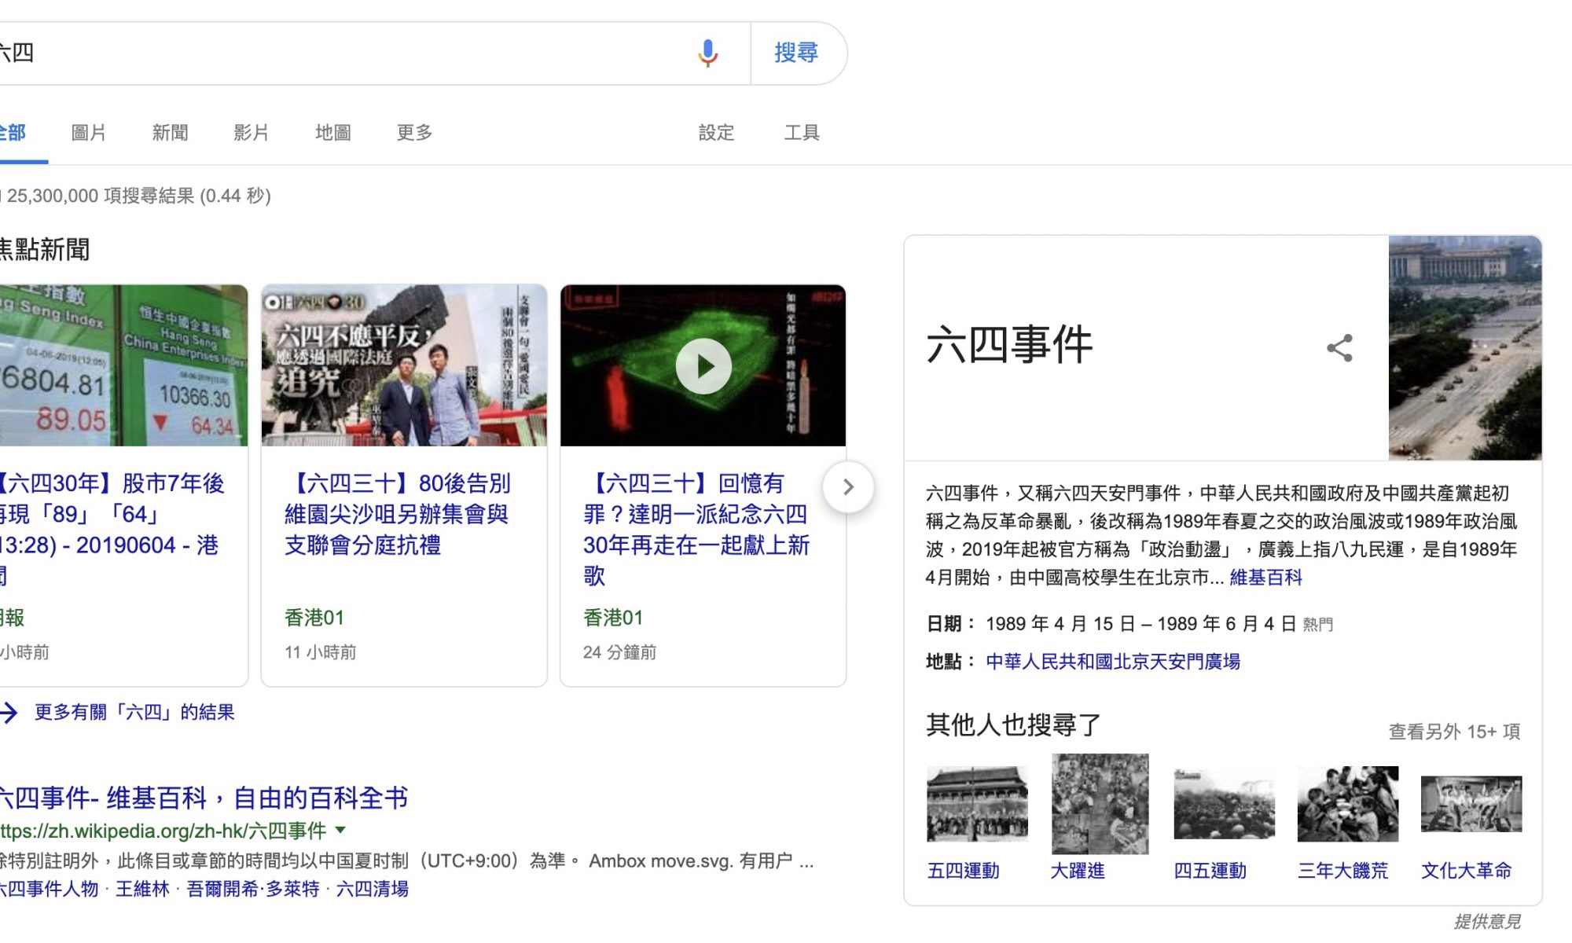Click the 五四運動 text link
The image size is (1572, 943).
964,871
